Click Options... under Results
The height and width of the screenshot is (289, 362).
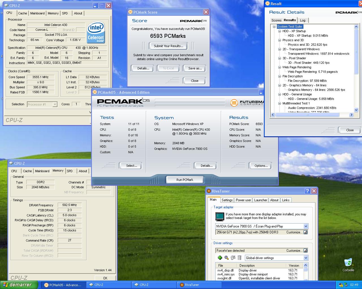pyautogui.click(x=261, y=166)
